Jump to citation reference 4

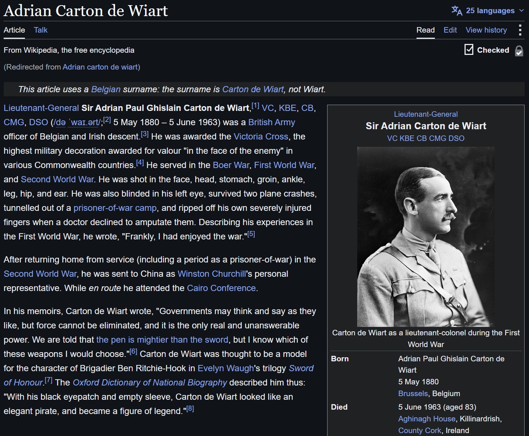click(x=140, y=163)
